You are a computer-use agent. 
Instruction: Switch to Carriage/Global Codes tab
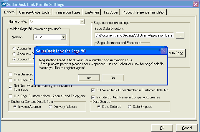35,12
